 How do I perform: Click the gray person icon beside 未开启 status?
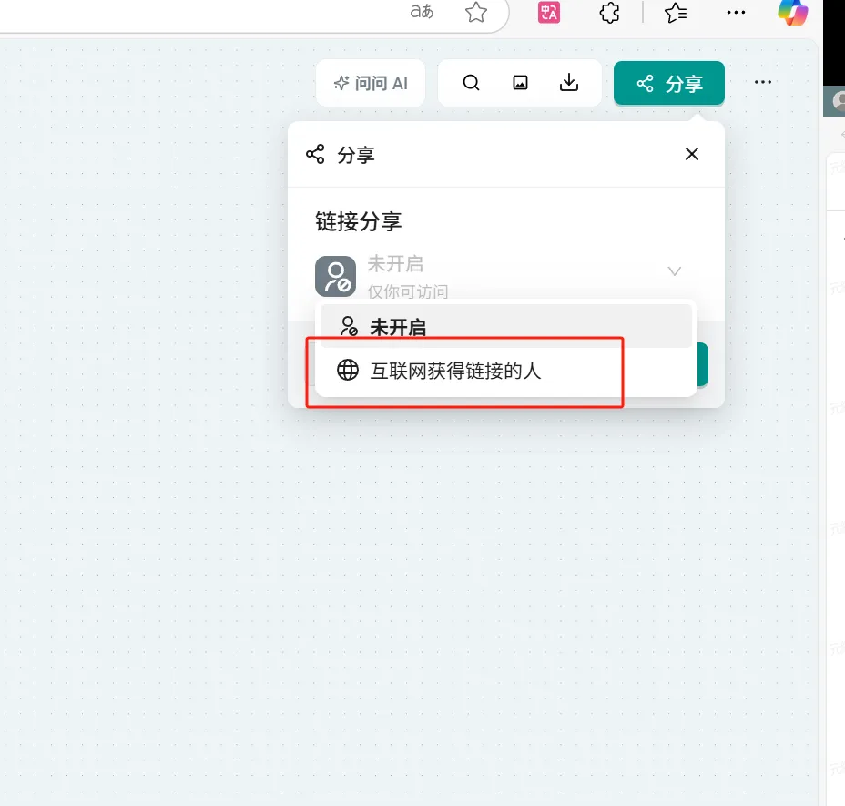[335, 275]
